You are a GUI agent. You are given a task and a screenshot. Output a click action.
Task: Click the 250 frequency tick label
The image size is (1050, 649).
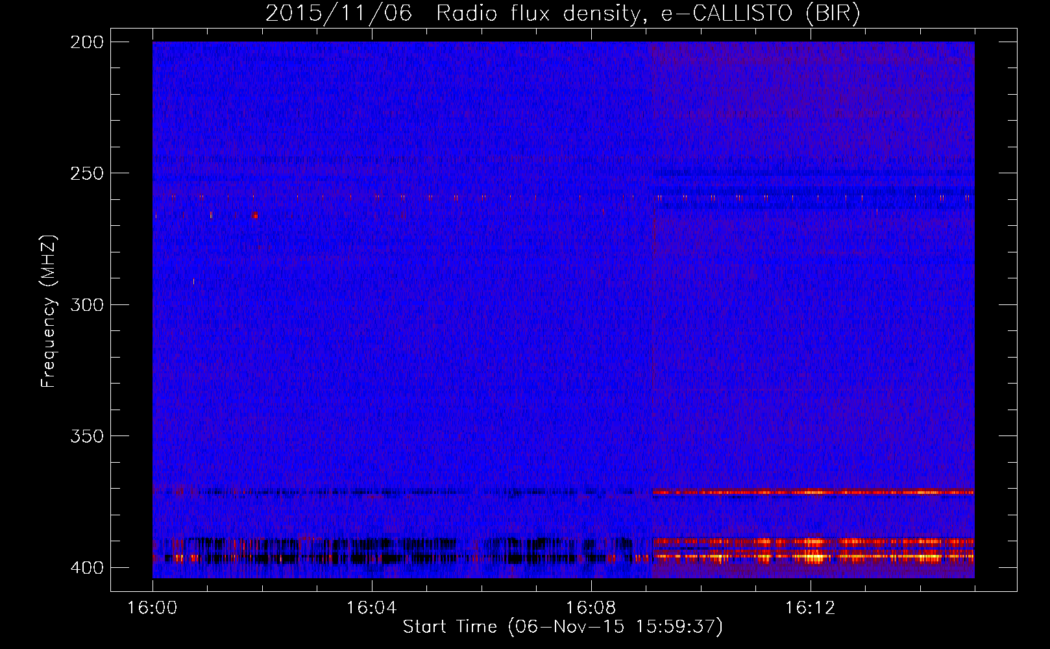pos(87,173)
